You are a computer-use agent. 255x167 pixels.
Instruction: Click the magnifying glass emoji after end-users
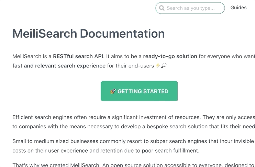pyautogui.click(x=164, y=65)
